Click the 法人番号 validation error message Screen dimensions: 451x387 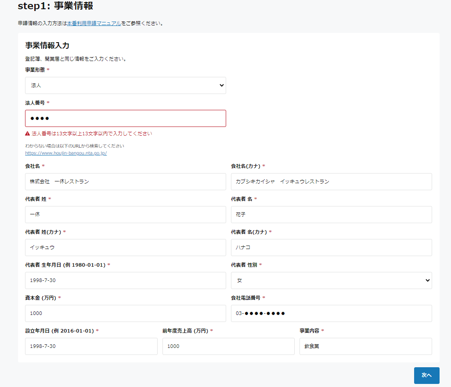92,134
